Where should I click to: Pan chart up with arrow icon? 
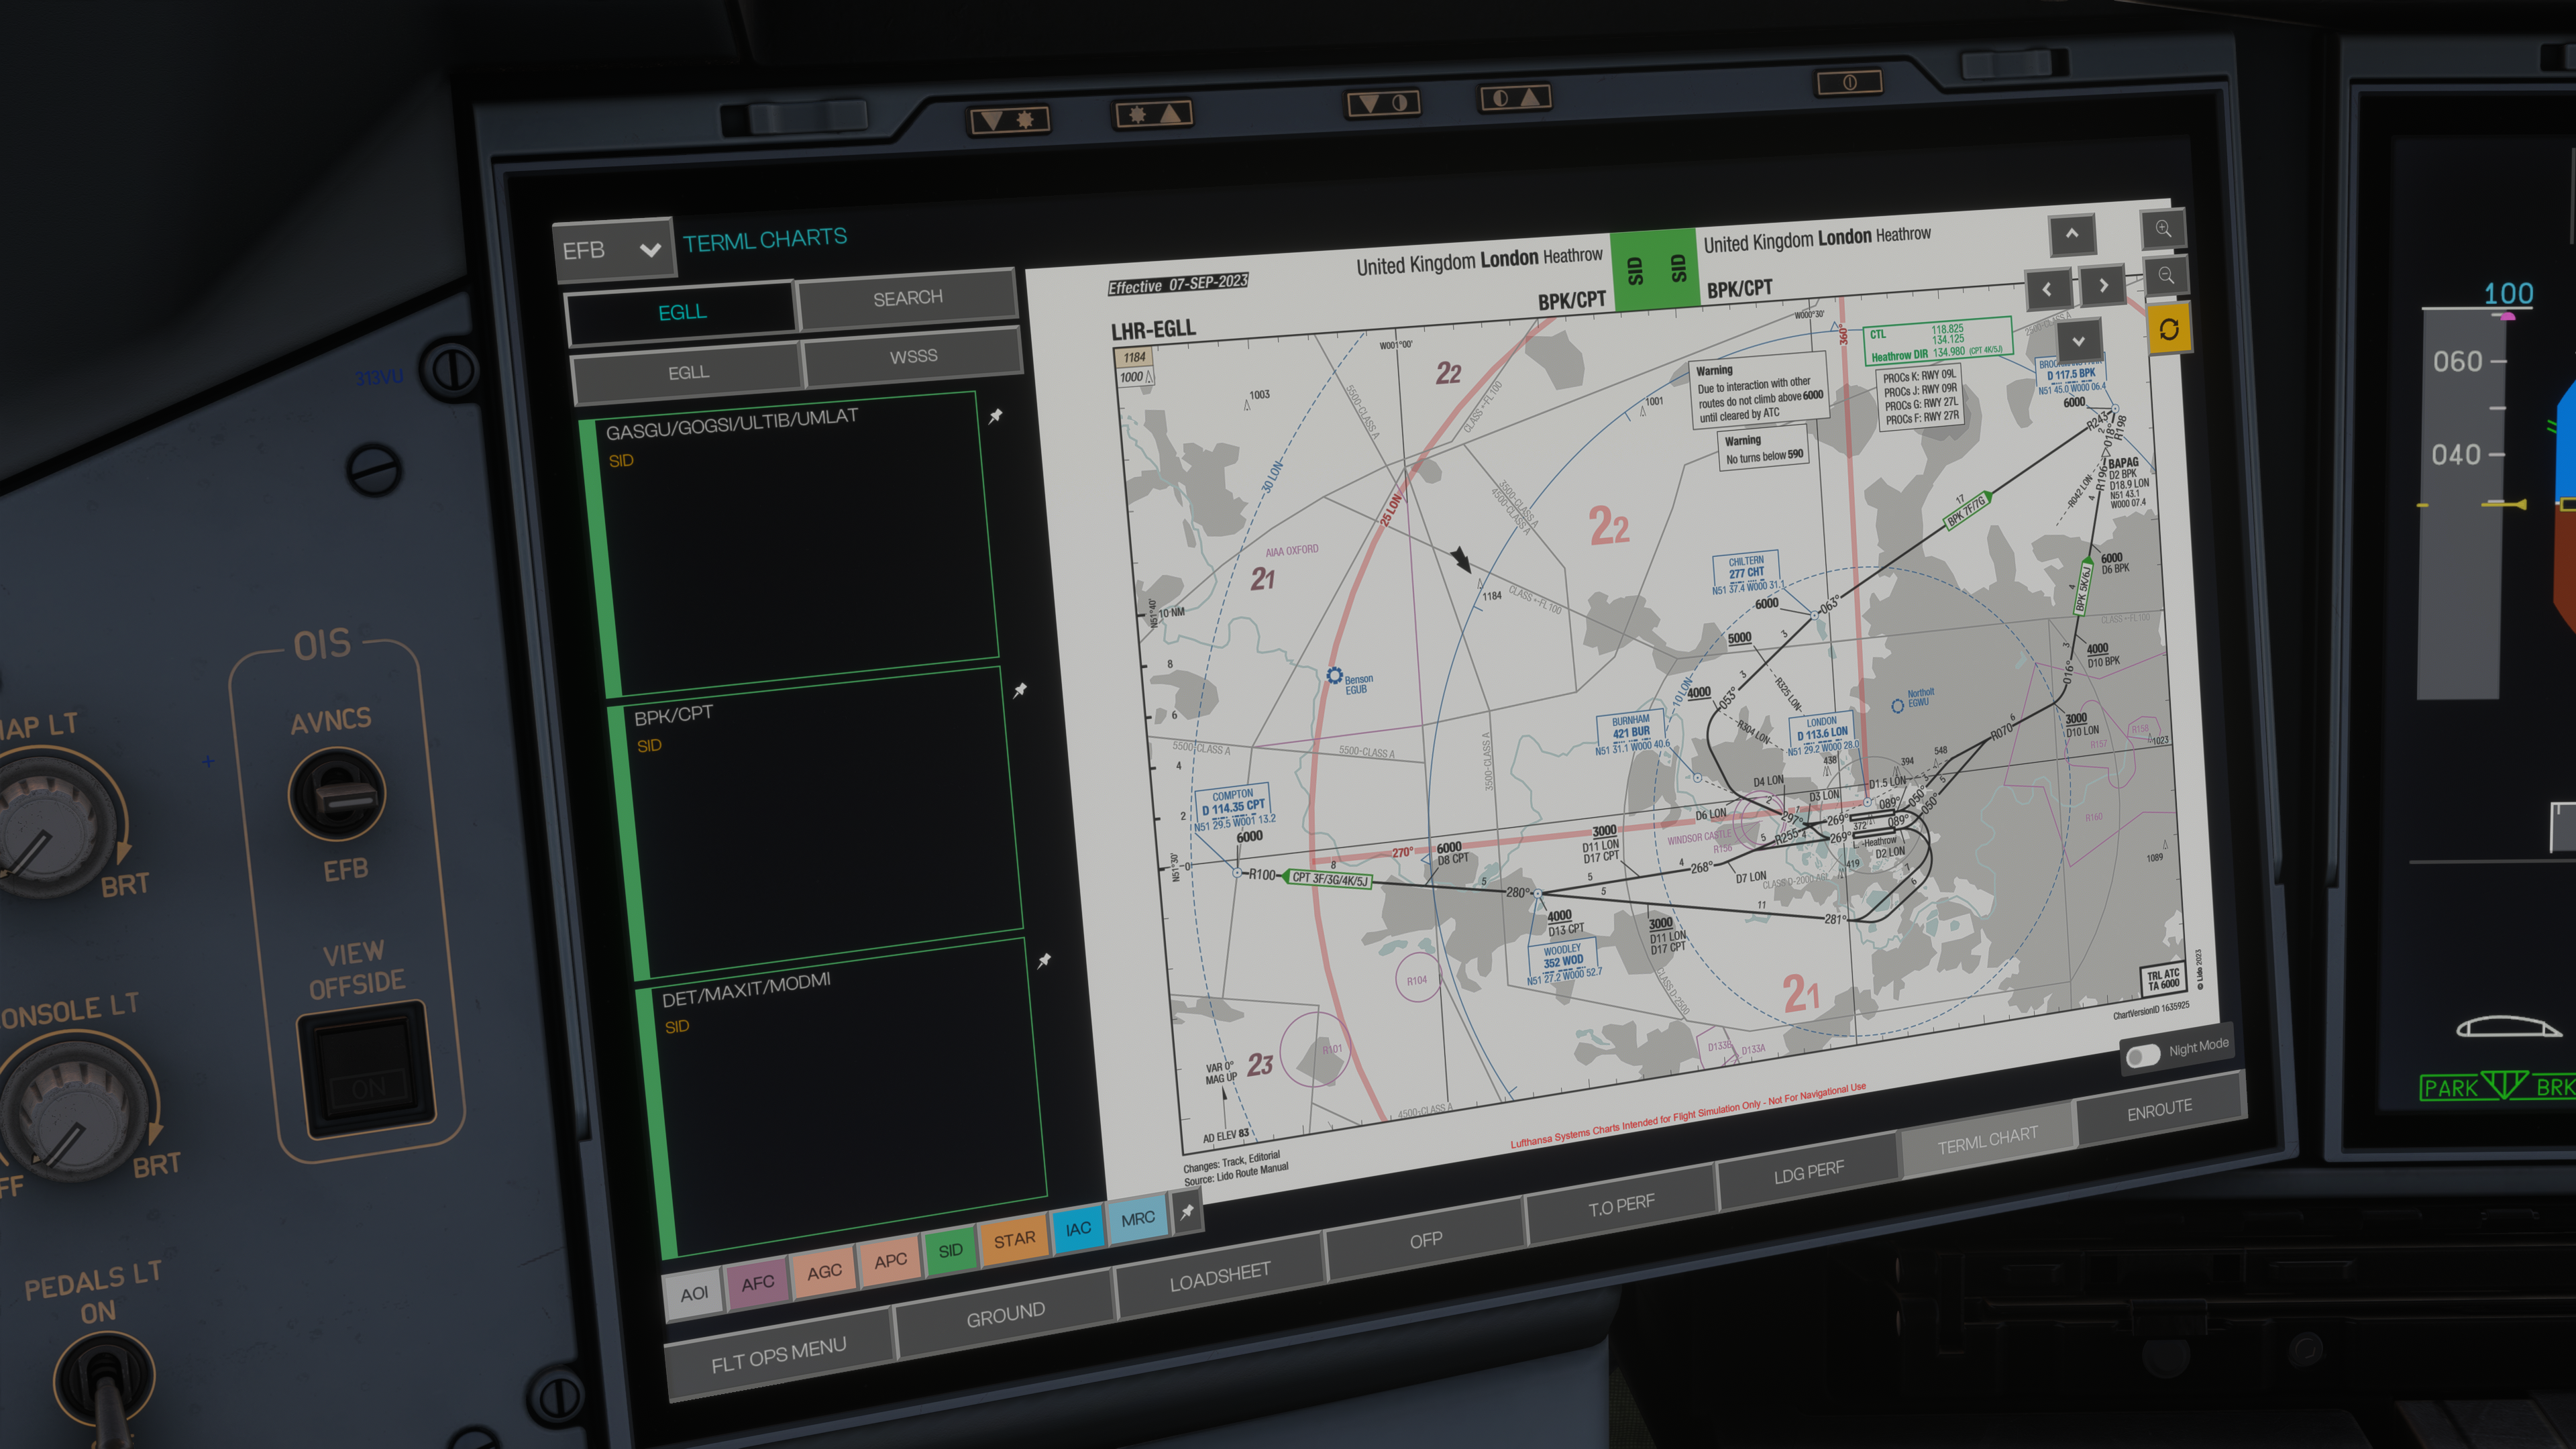pos(2072,234)
